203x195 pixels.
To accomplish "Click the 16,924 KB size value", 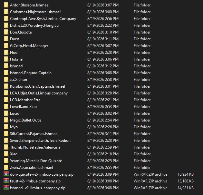I will (186, 174).
